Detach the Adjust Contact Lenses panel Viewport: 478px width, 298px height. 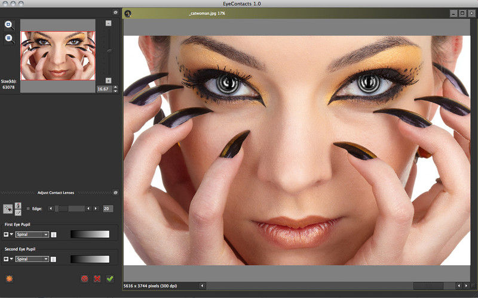pos(115,193)
